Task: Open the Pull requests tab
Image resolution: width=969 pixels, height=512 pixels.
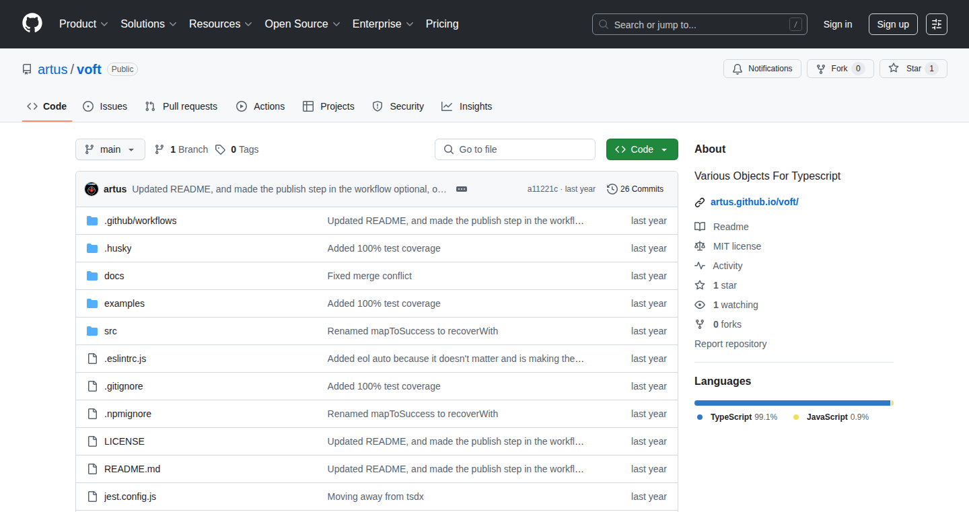Action: [x=182, y=106]
